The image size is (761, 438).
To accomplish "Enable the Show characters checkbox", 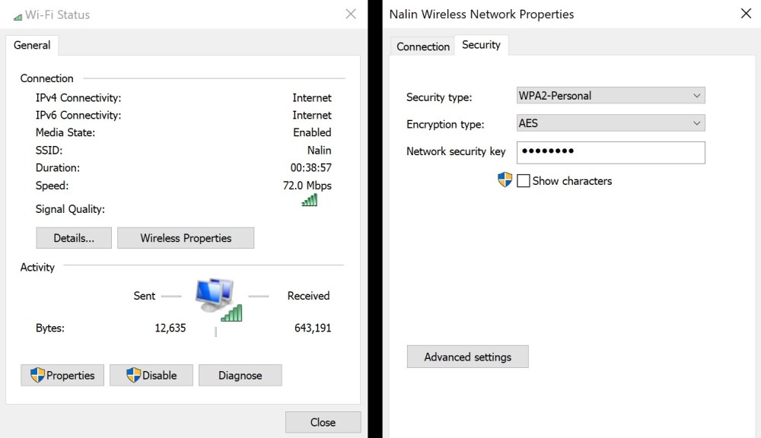I will coord(524,181).
